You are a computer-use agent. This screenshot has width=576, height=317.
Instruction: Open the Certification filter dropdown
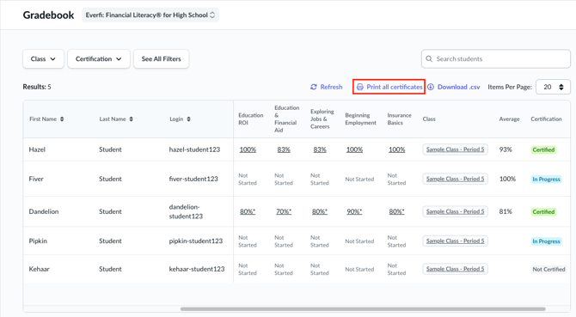pyautogui.click(x=99, y=58)
